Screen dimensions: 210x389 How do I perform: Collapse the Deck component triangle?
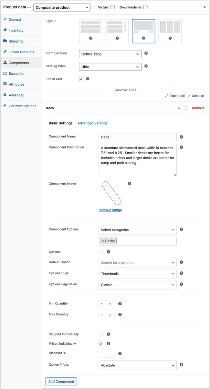click(179, 108)
